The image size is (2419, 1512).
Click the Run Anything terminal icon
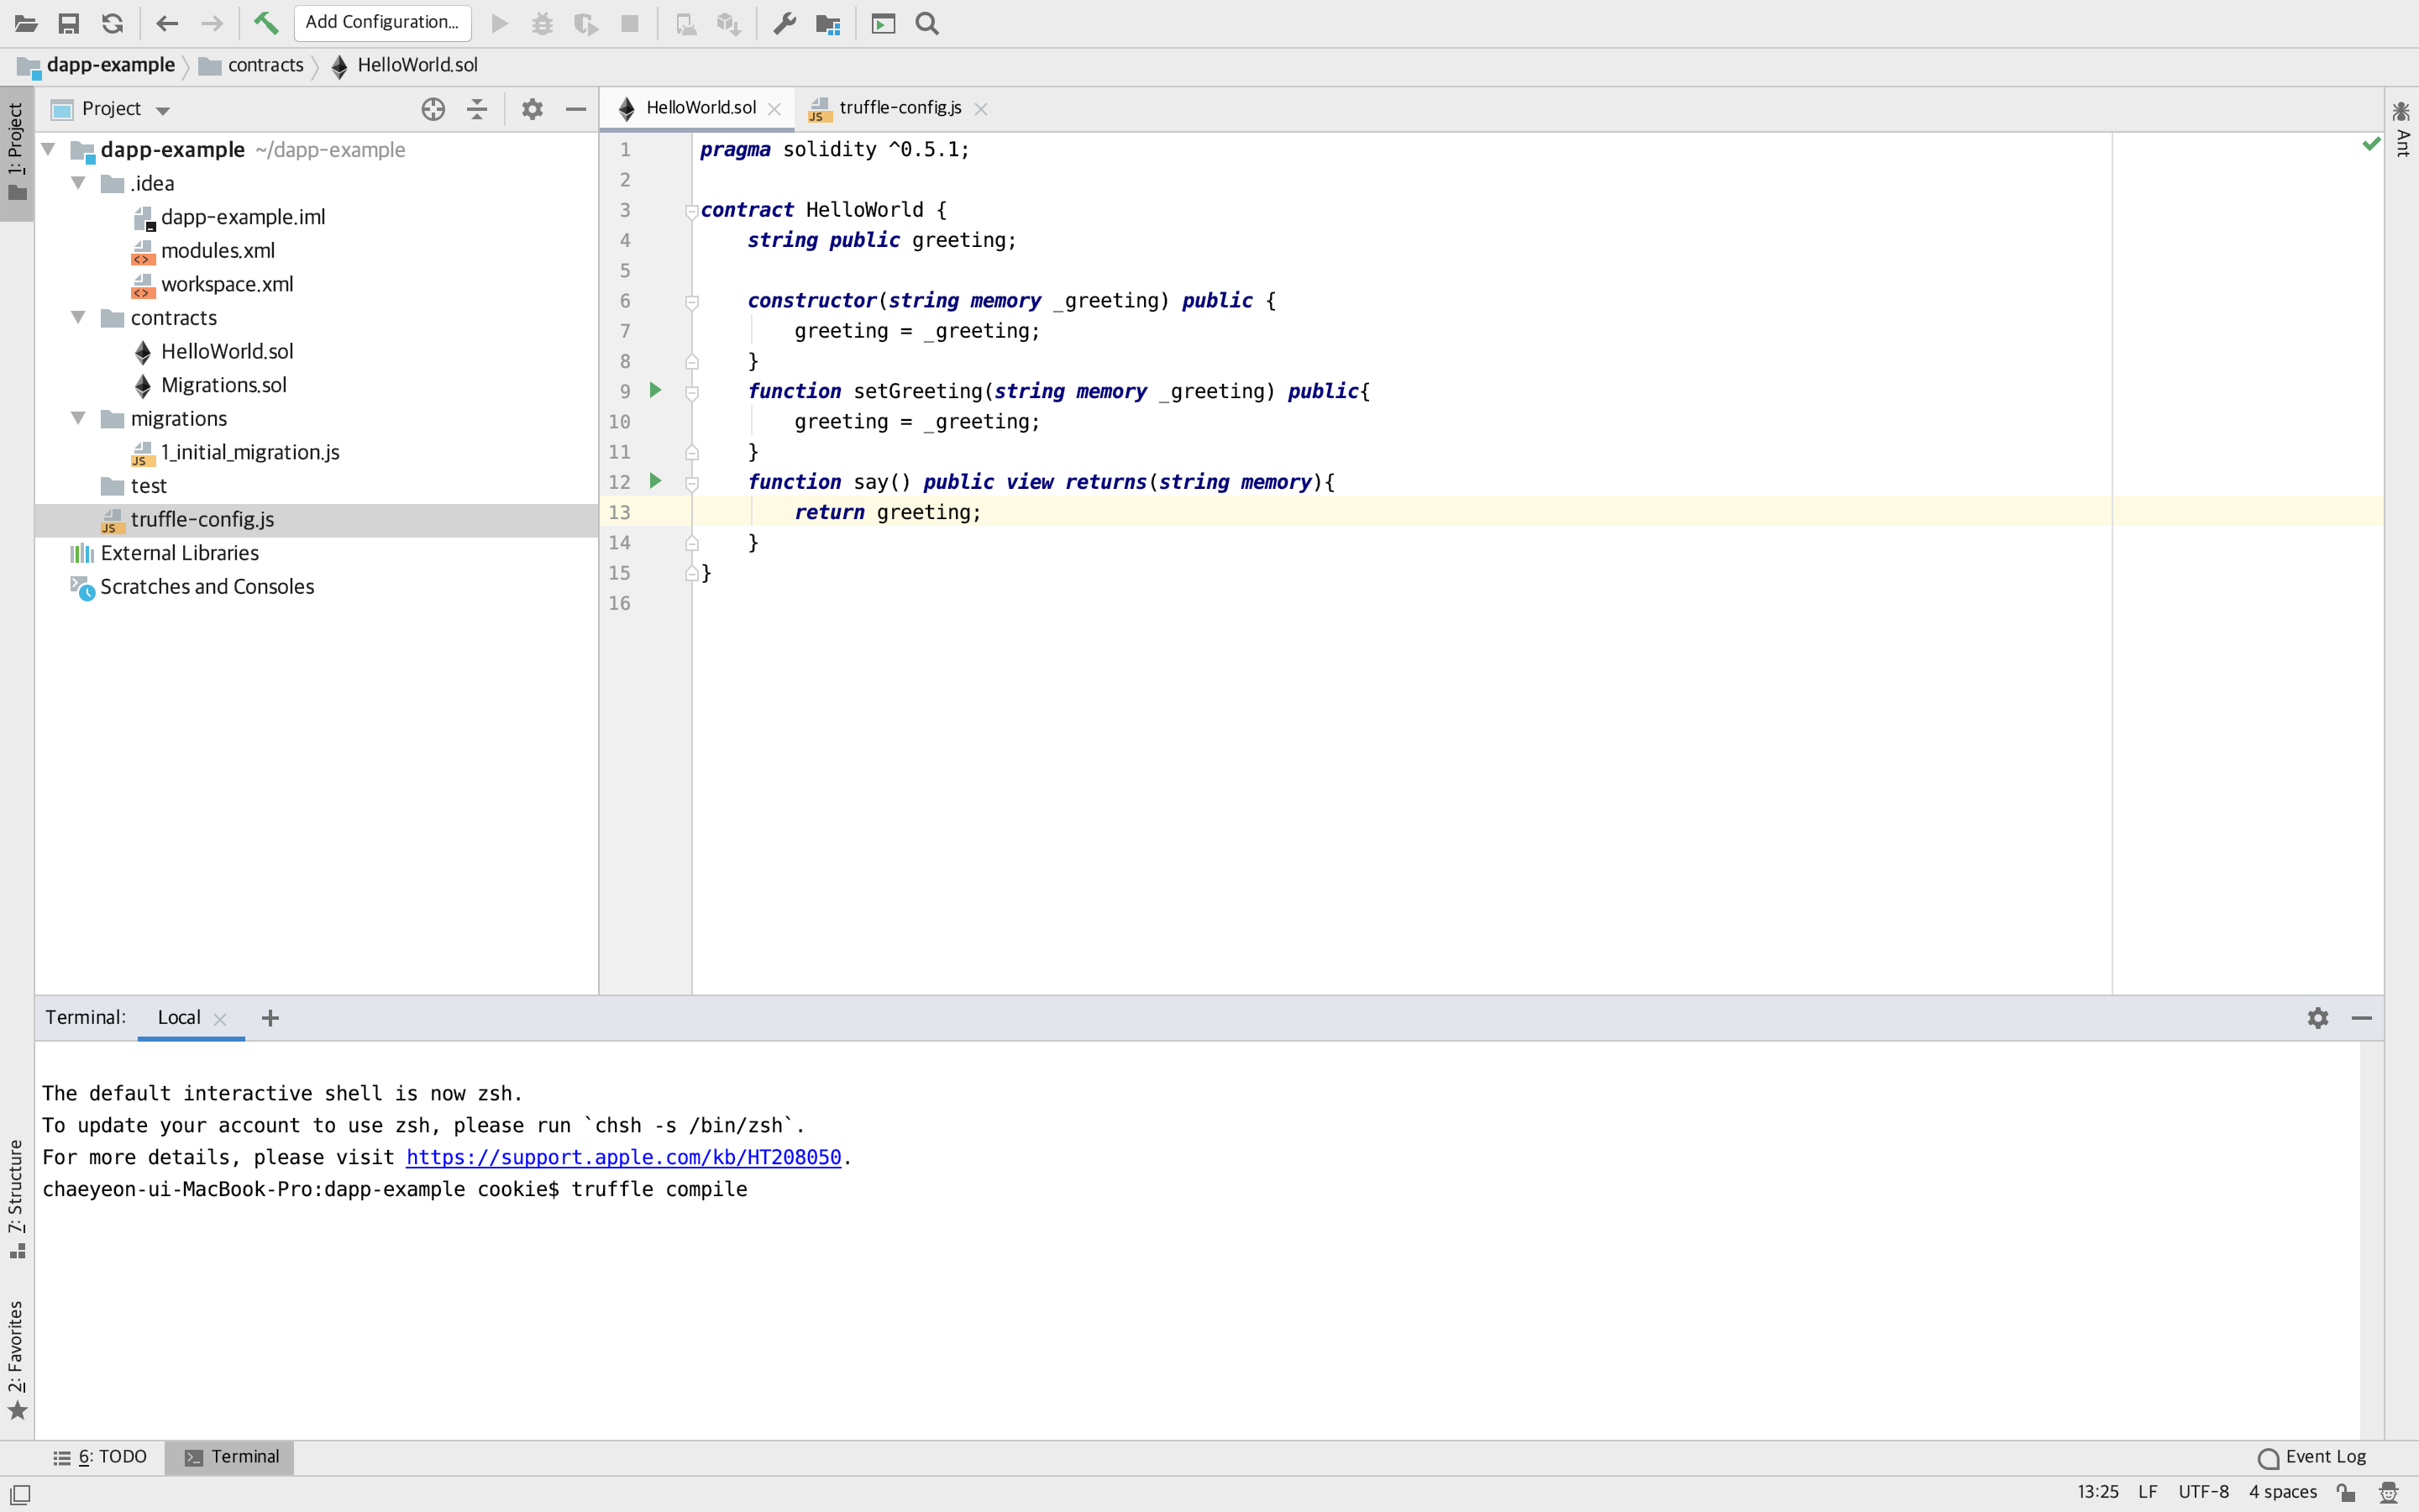(x=884, y=23)
